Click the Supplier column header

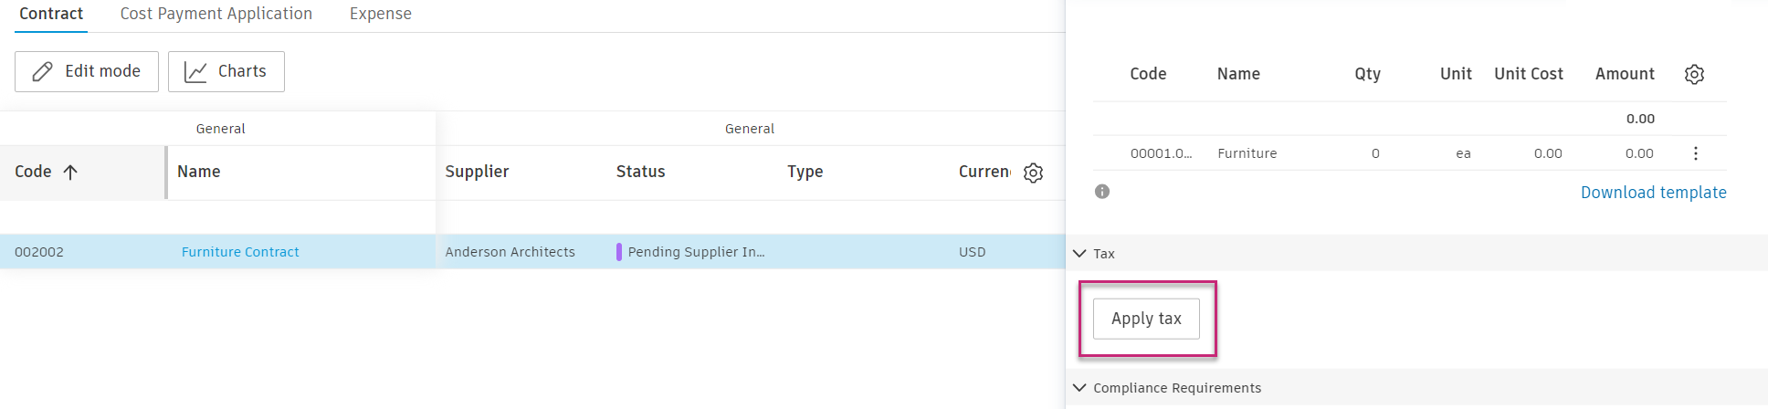(x=477, y=172)
